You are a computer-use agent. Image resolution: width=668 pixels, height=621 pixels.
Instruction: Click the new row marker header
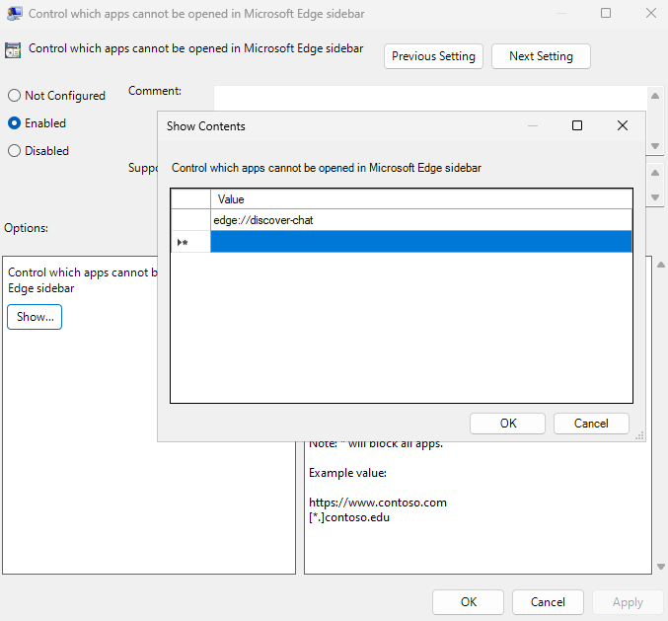click(x=190, y=242)
